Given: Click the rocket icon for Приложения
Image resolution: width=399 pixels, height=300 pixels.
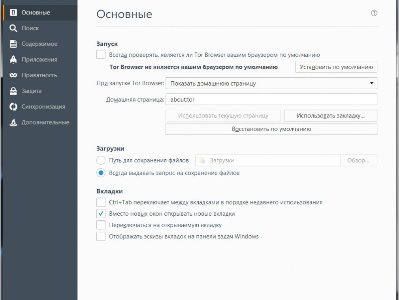Looking at the screenshot, I should coord(13,60).
